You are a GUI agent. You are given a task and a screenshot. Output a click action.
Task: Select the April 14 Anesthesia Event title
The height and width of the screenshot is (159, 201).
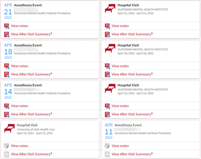click(x=28, y=85)
